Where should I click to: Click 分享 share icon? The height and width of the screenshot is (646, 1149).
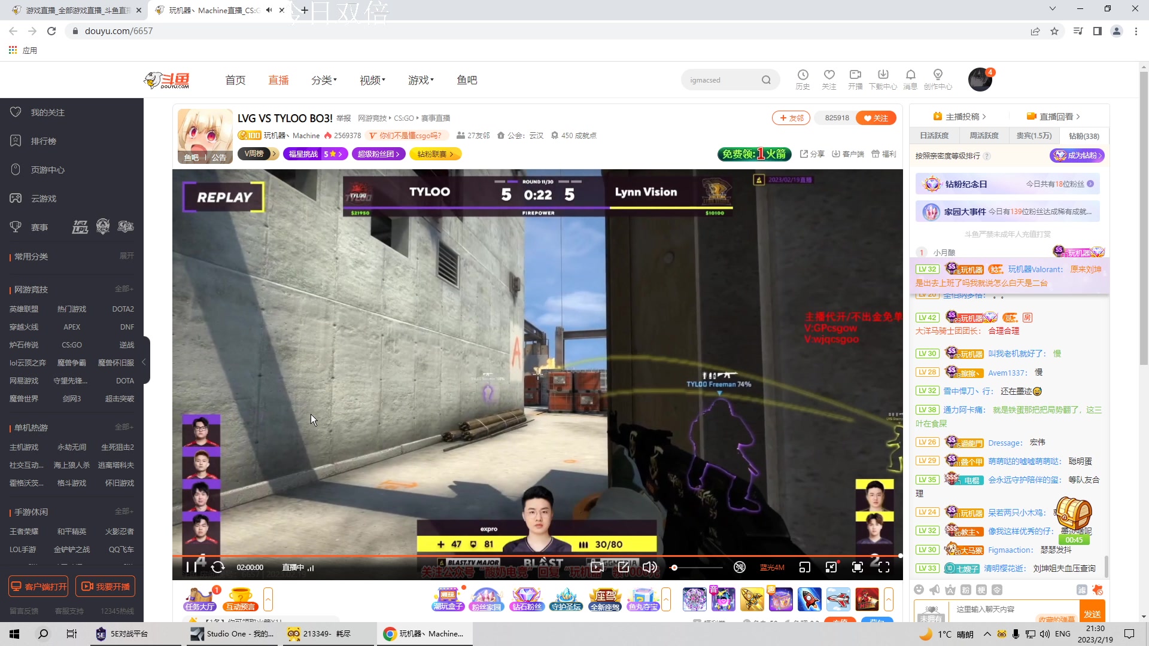(x=812, y=154)
